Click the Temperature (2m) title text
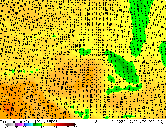The image size is (166, 128). click(16, 122)
